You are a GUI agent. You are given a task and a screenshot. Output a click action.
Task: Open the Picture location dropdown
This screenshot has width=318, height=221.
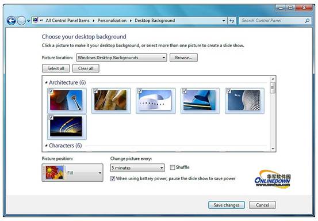pos(121,58)
